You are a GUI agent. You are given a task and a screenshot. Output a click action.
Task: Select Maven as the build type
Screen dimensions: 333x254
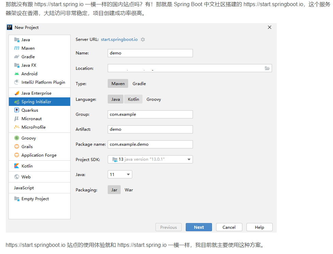(x=118, y=84)
